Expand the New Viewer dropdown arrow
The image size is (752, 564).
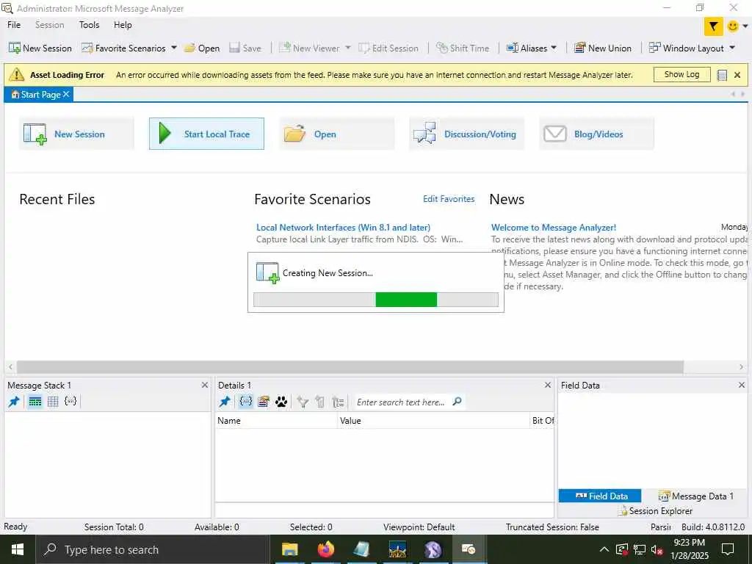click(x=347, y=48)
